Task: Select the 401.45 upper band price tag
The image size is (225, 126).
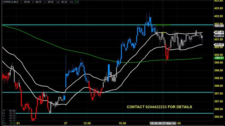Action: click(219, 32)
